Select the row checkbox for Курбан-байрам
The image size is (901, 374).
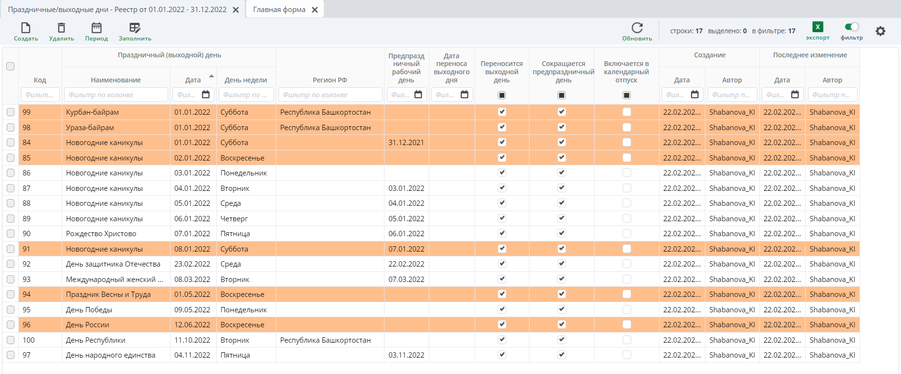click(x=10, y=112)
